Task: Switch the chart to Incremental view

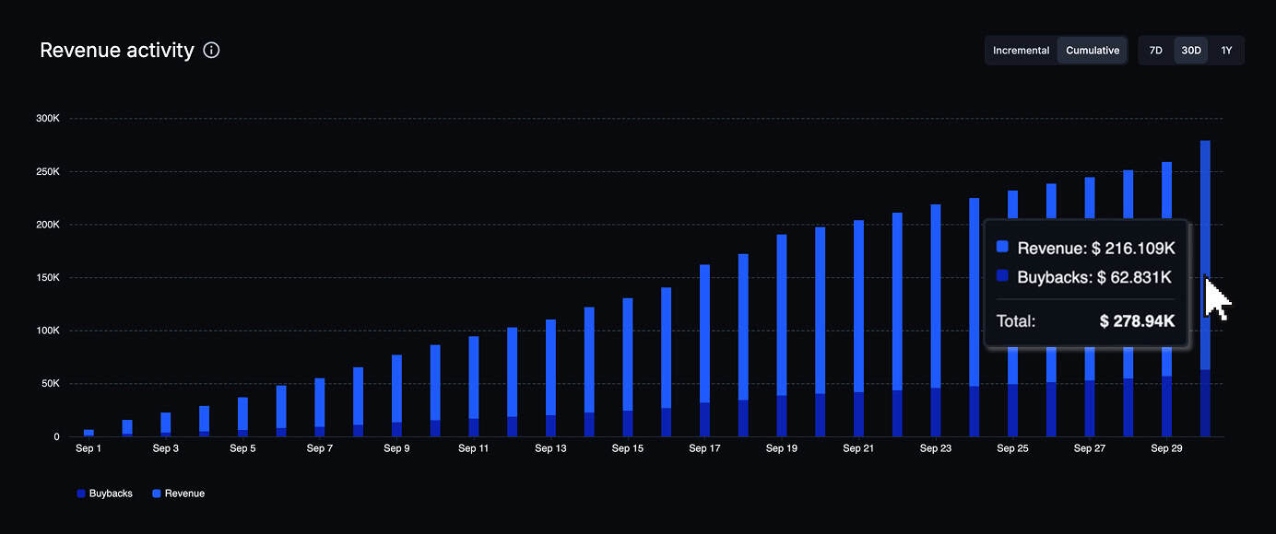Action: point(1021,51)
